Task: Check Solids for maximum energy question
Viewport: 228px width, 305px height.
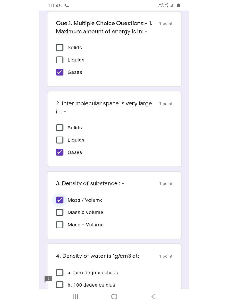Action: click(60, 48)
